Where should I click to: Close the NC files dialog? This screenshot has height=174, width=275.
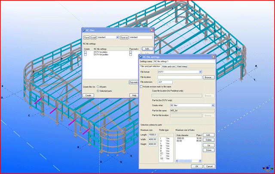click(152, 30)
